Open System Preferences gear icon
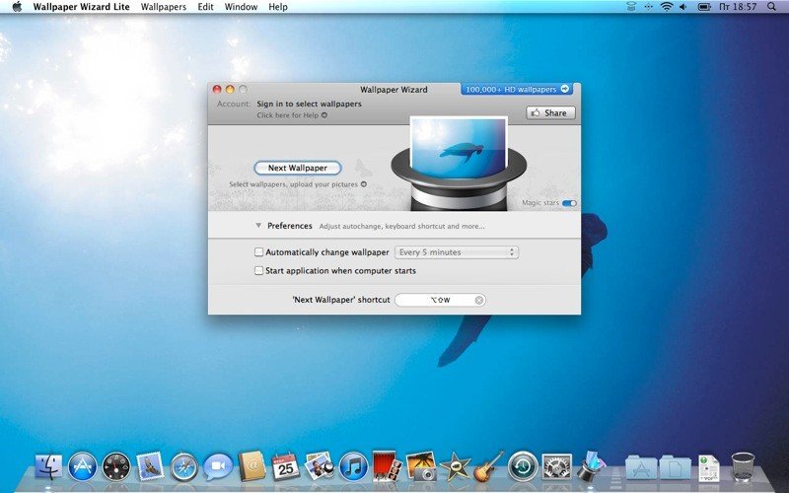This screenshot has height=493, width=789. [556, 466]
